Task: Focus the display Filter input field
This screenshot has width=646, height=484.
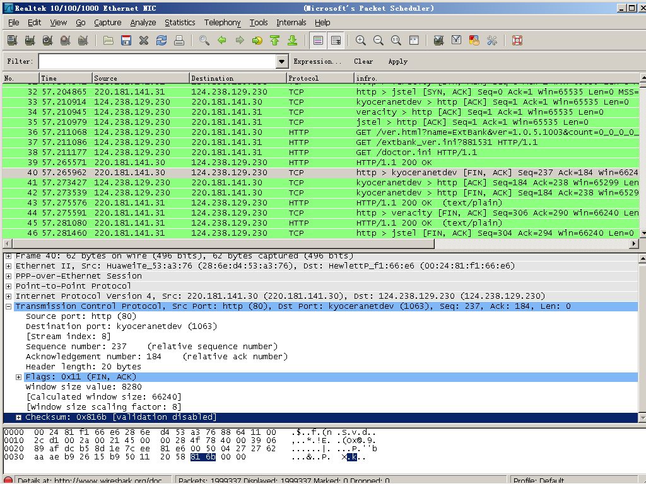Action: point(157,61)
